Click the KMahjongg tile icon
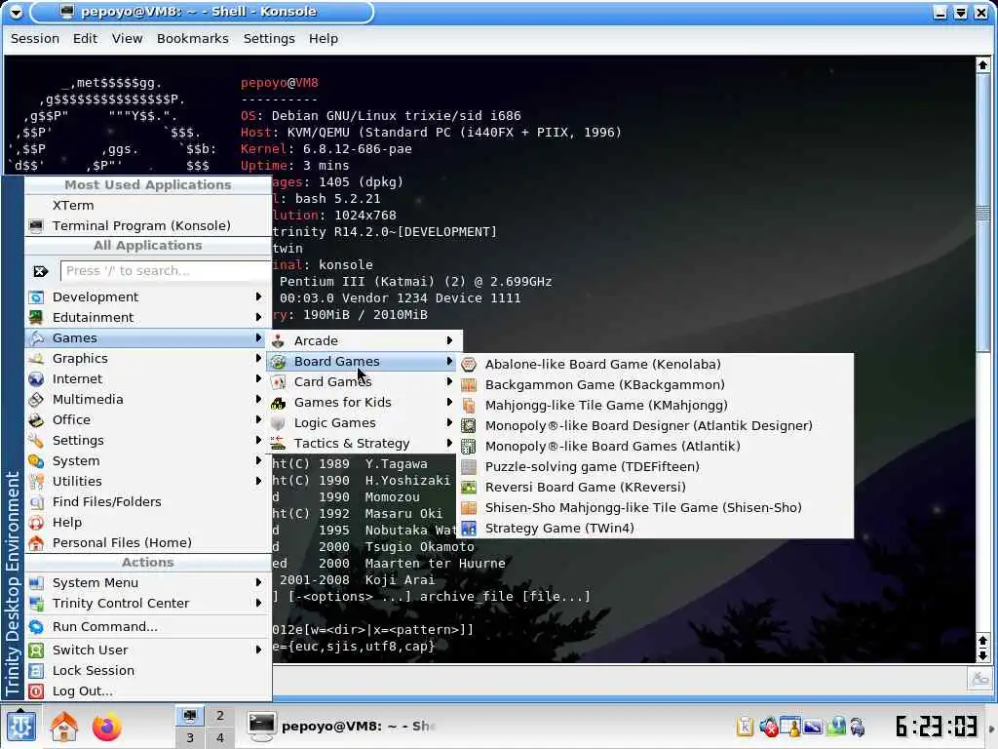Image resolution: width=998 pixels, height=749 pixels. (x=469, y=405)
